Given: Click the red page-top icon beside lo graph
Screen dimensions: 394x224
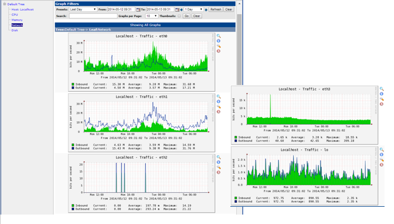Looking at the screenshot, I should (381, 165).
